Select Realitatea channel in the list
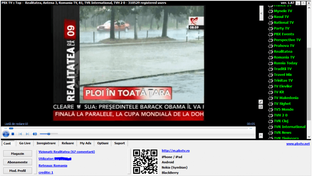Image resolution: width=312 pixels, height=176 pixels. (283, 51)
